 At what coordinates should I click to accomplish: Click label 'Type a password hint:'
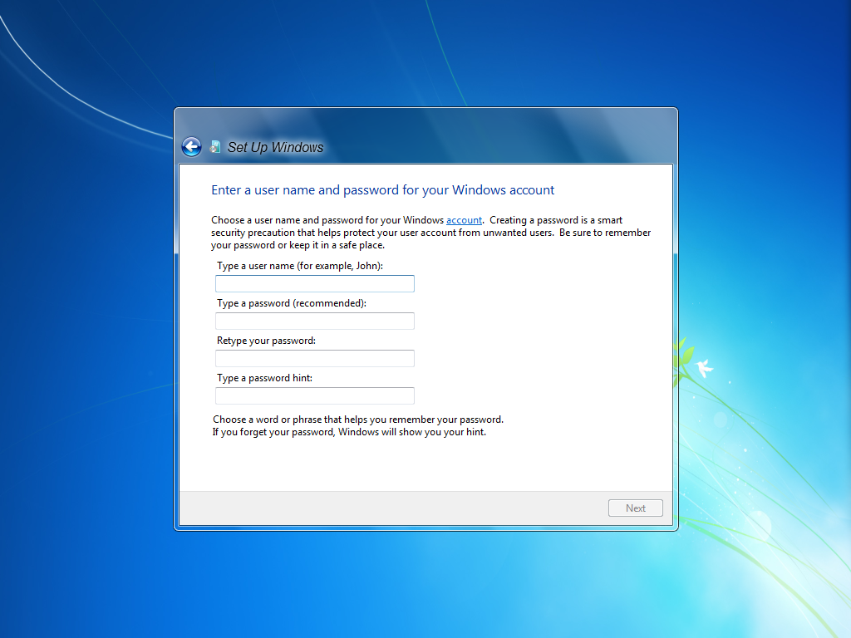point(265,378)
